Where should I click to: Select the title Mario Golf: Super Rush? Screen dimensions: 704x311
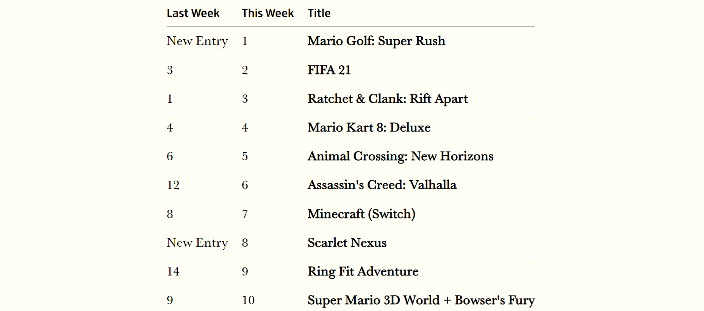tap(376, 41)
